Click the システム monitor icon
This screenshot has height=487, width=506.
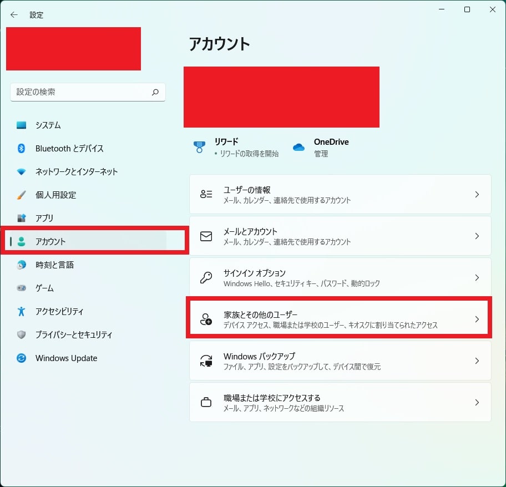(21, 125)
